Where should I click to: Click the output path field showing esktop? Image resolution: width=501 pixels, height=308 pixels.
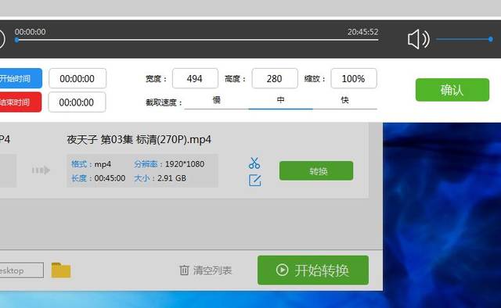[21, 270]
